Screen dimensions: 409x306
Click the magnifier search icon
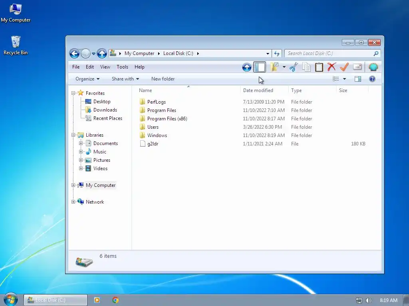376,53
